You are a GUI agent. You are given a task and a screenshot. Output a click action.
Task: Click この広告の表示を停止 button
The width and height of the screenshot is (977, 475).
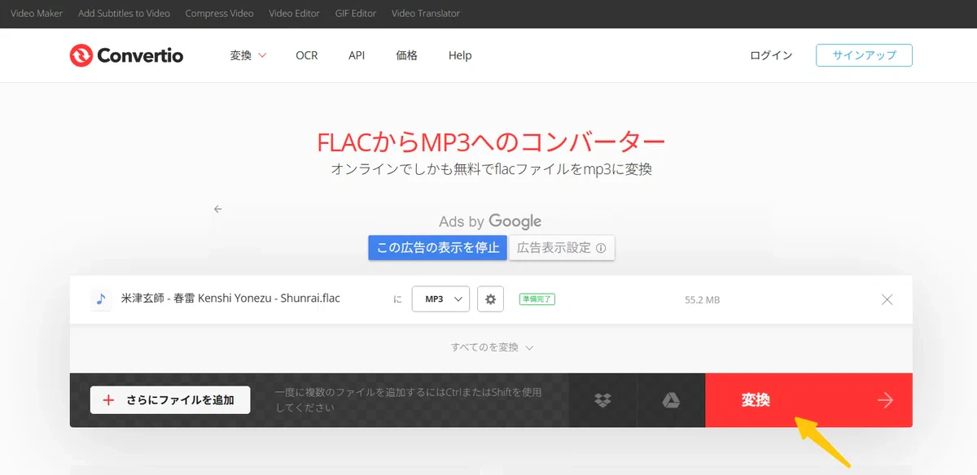point(438,248)
